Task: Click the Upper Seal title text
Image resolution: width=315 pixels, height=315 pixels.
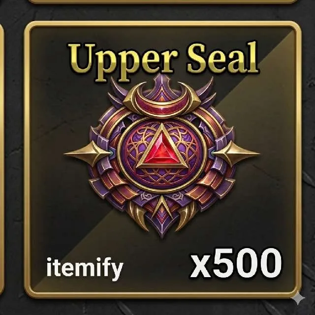Action: click(163, 60)
